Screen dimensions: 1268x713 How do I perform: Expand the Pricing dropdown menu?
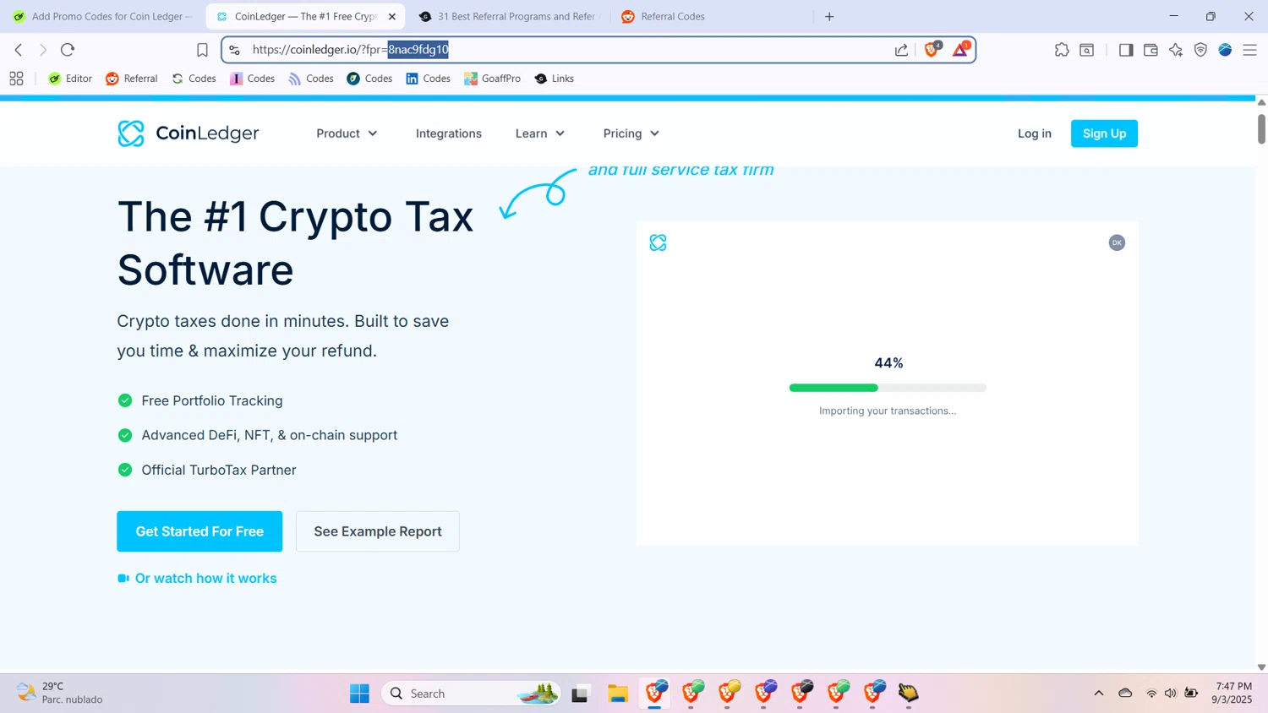coord(631,133)
